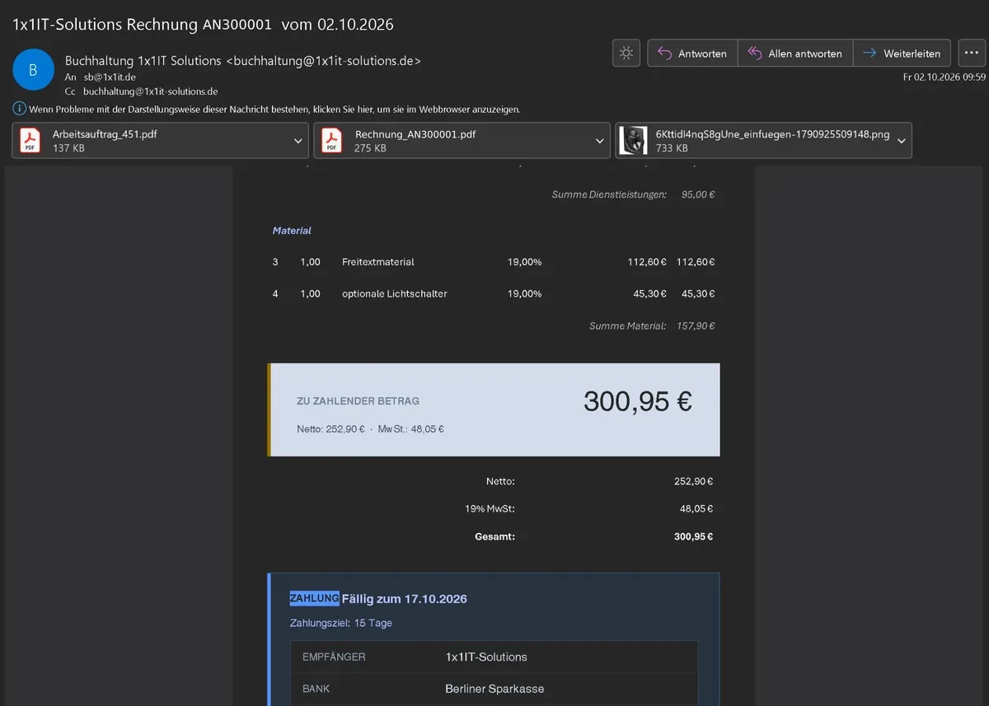Click Zahlungsziel: 15 Tage text
Image resolution: width=989 pixels, height=706 pixels.
[x=341, y=624]
